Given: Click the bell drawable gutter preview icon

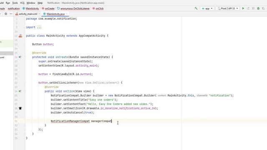Looking at the screenshot, I should pos(20,108).
